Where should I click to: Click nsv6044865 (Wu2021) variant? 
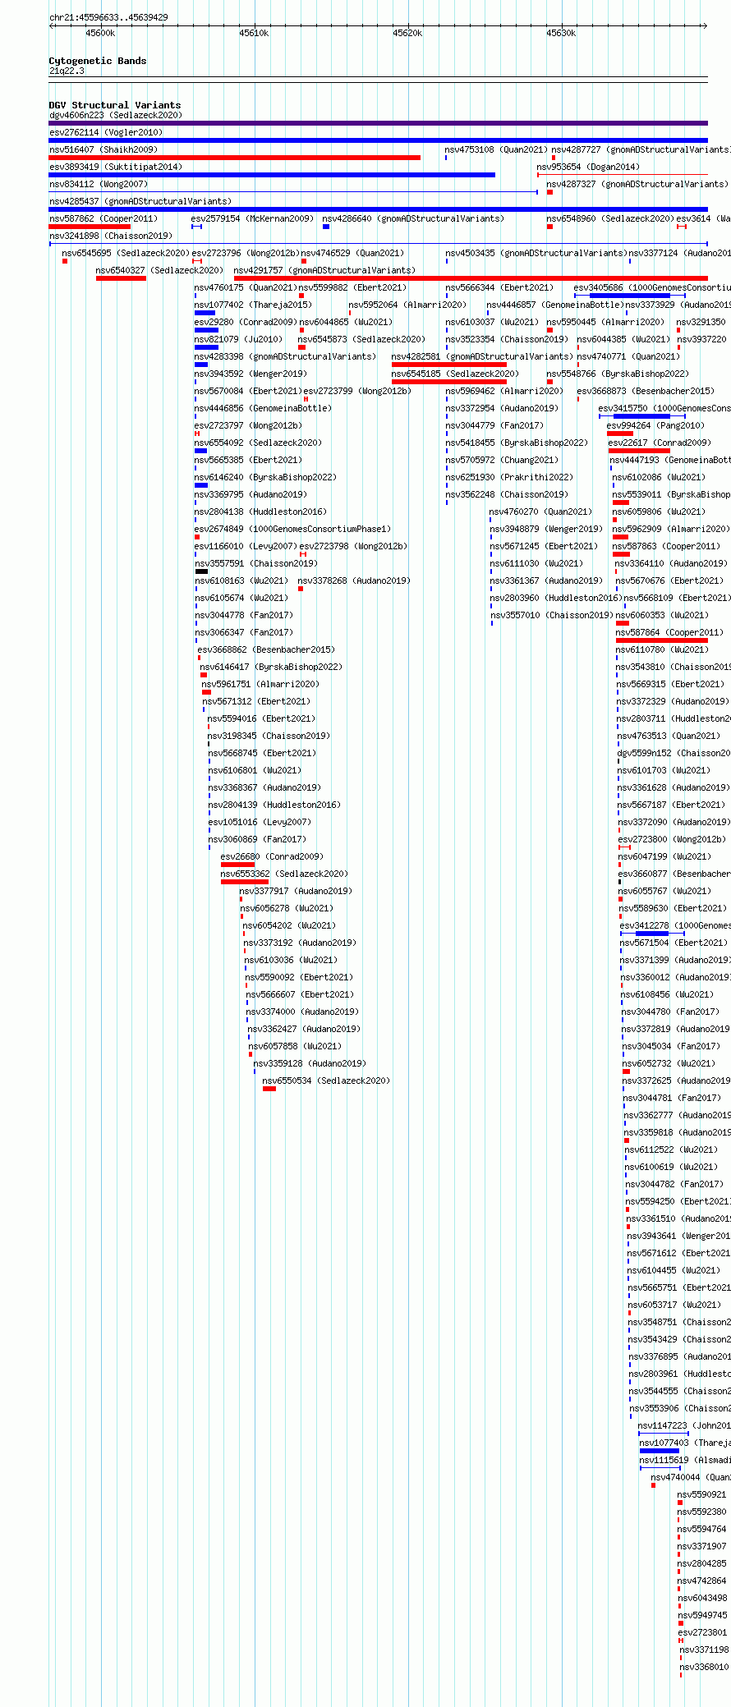click(346, 323)
